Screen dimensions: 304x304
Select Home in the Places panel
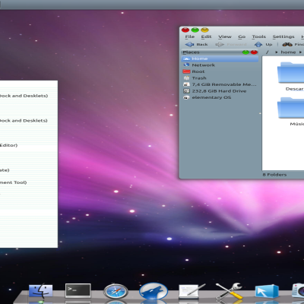click(220, 59)
